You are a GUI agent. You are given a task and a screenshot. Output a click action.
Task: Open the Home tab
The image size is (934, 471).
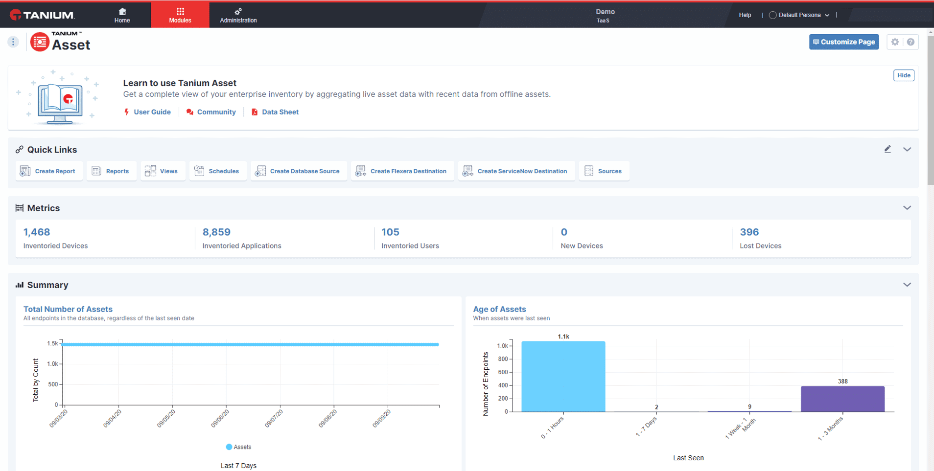(x=122, y=15)
